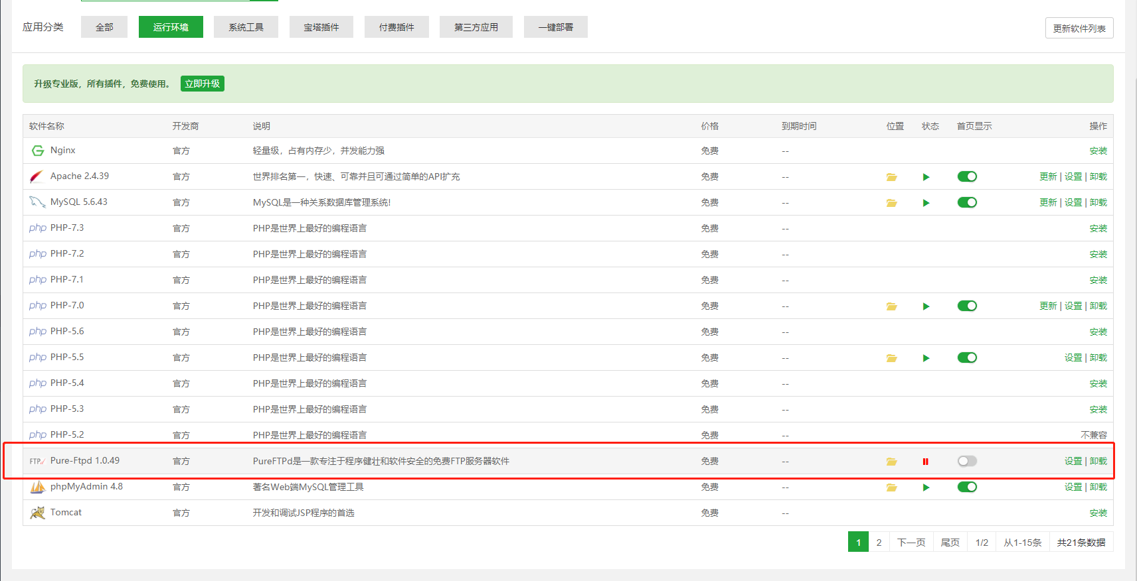Enable home page display for Pure-Ftpd

point(967,461)
